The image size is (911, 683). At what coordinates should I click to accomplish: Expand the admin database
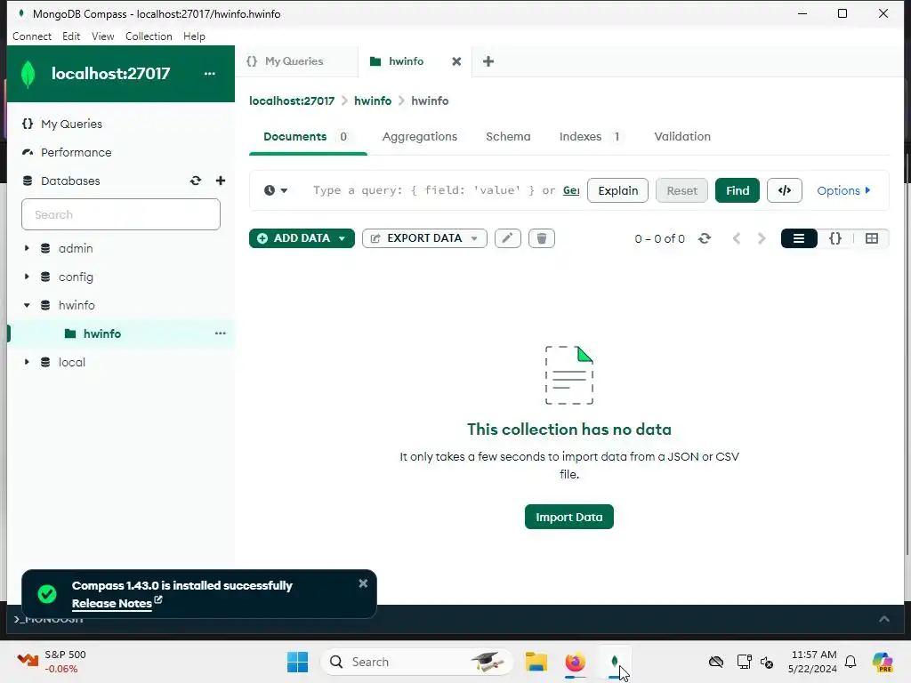(27, 248)
